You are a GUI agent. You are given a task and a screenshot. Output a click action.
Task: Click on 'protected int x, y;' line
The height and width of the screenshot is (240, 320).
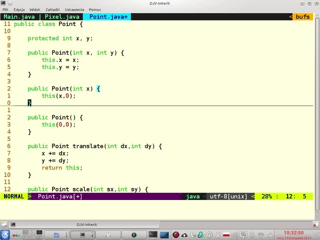pos(60,38)
